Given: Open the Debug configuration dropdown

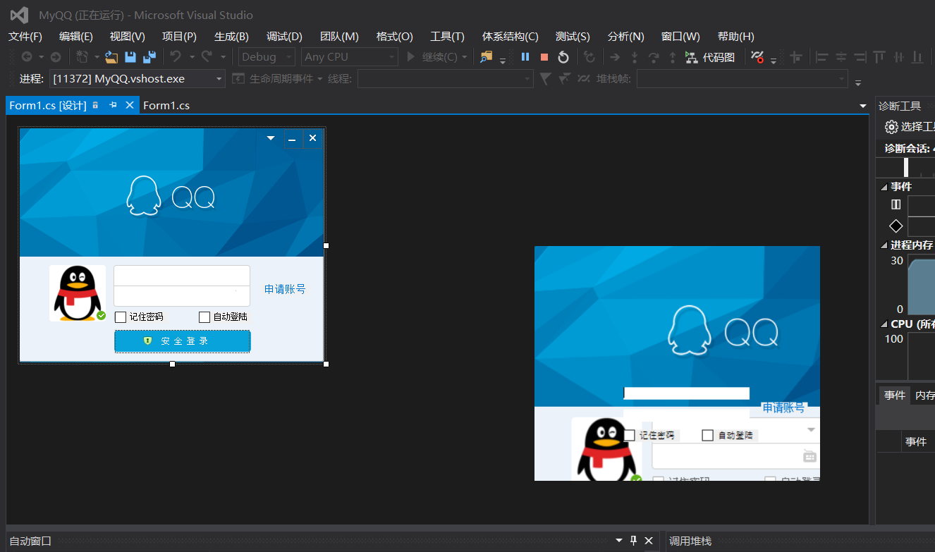Looking at the screenshot, I should point(267,57).
